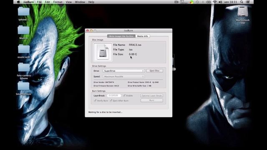Click the LayerBreak value field

pyautogui.click(x=114, y=95)
